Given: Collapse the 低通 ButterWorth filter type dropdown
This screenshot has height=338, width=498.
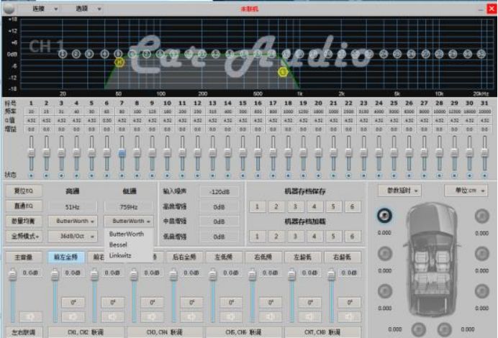Looking at the screenshot, I should (129, 221).
